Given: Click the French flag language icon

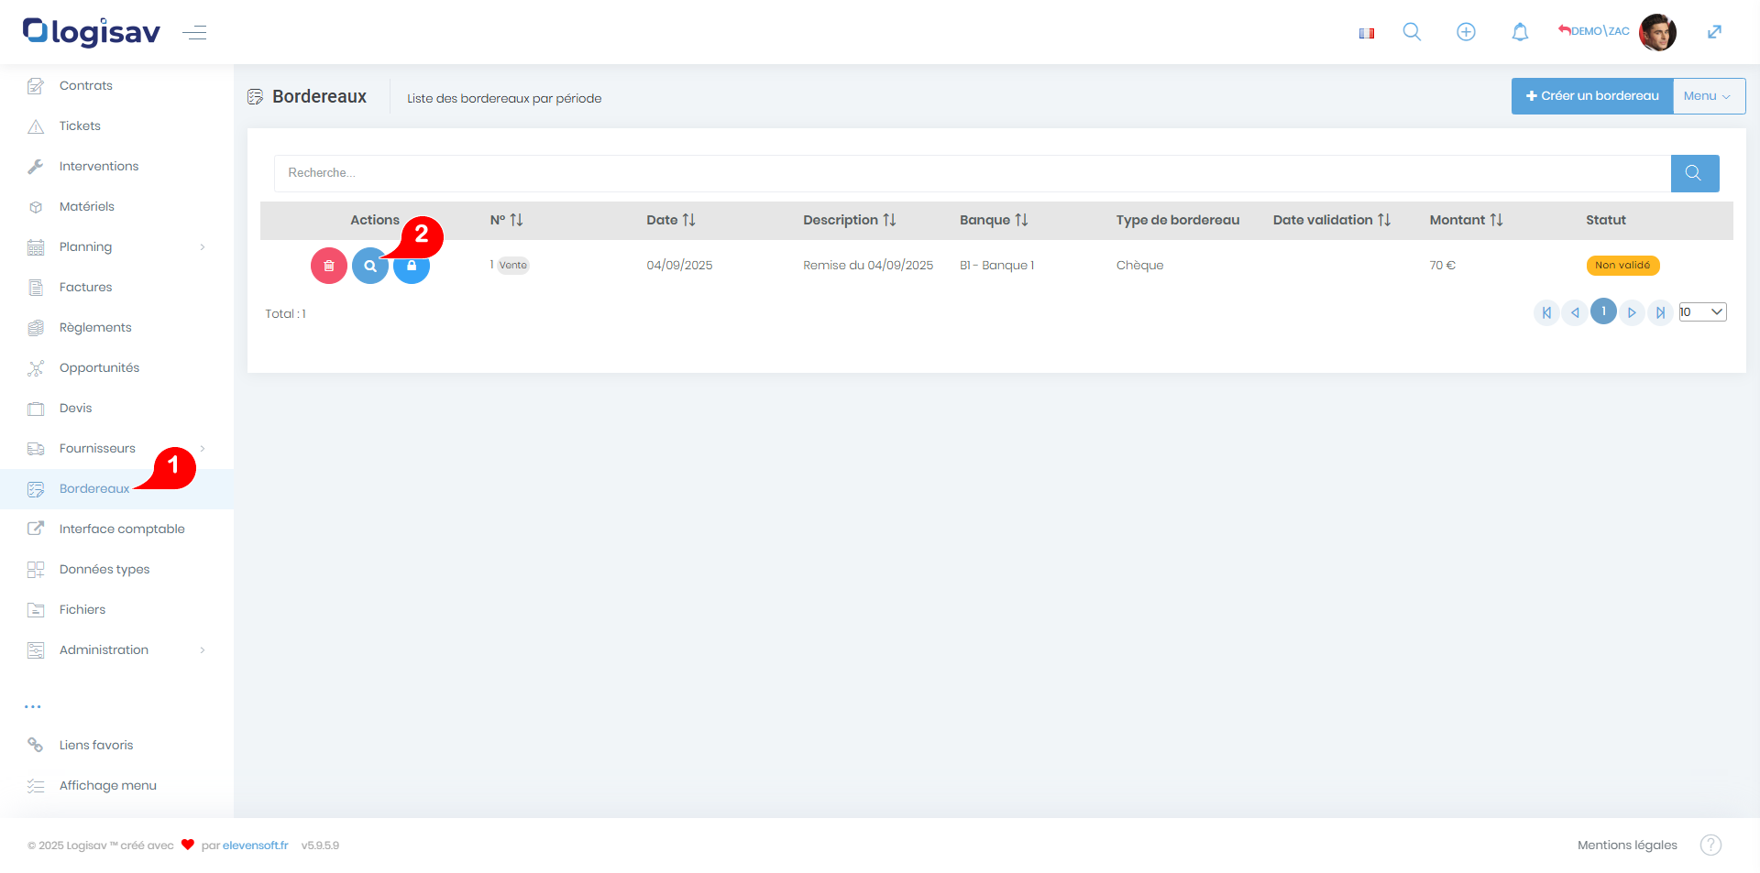Looking at the screenshot, I should 1367,33.
